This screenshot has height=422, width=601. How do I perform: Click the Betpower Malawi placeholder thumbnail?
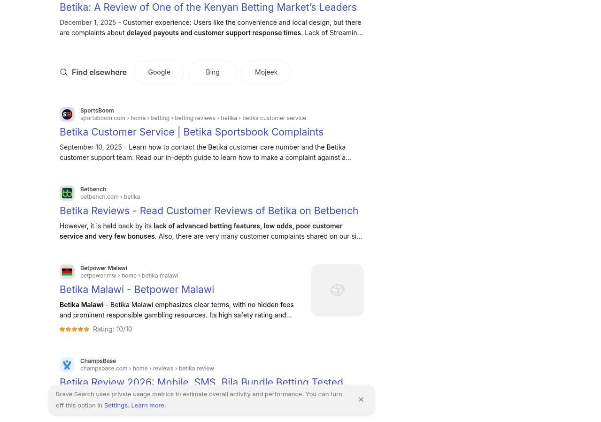pyautogui.click(x=338, y=290)
